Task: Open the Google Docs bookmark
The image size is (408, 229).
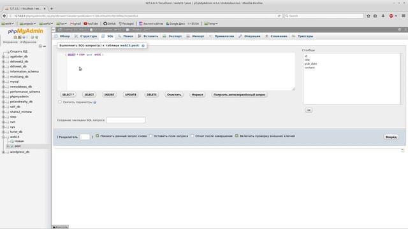Action: click(x=176, y=24)
